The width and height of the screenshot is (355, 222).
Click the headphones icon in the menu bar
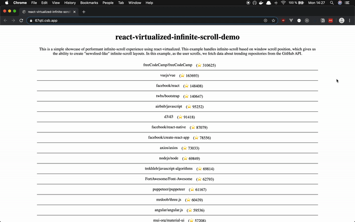point(254,3)
